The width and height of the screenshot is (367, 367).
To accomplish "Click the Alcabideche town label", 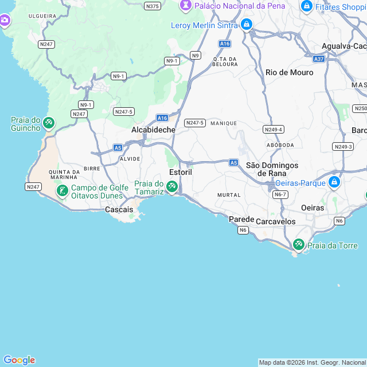I will click(153, 130).
